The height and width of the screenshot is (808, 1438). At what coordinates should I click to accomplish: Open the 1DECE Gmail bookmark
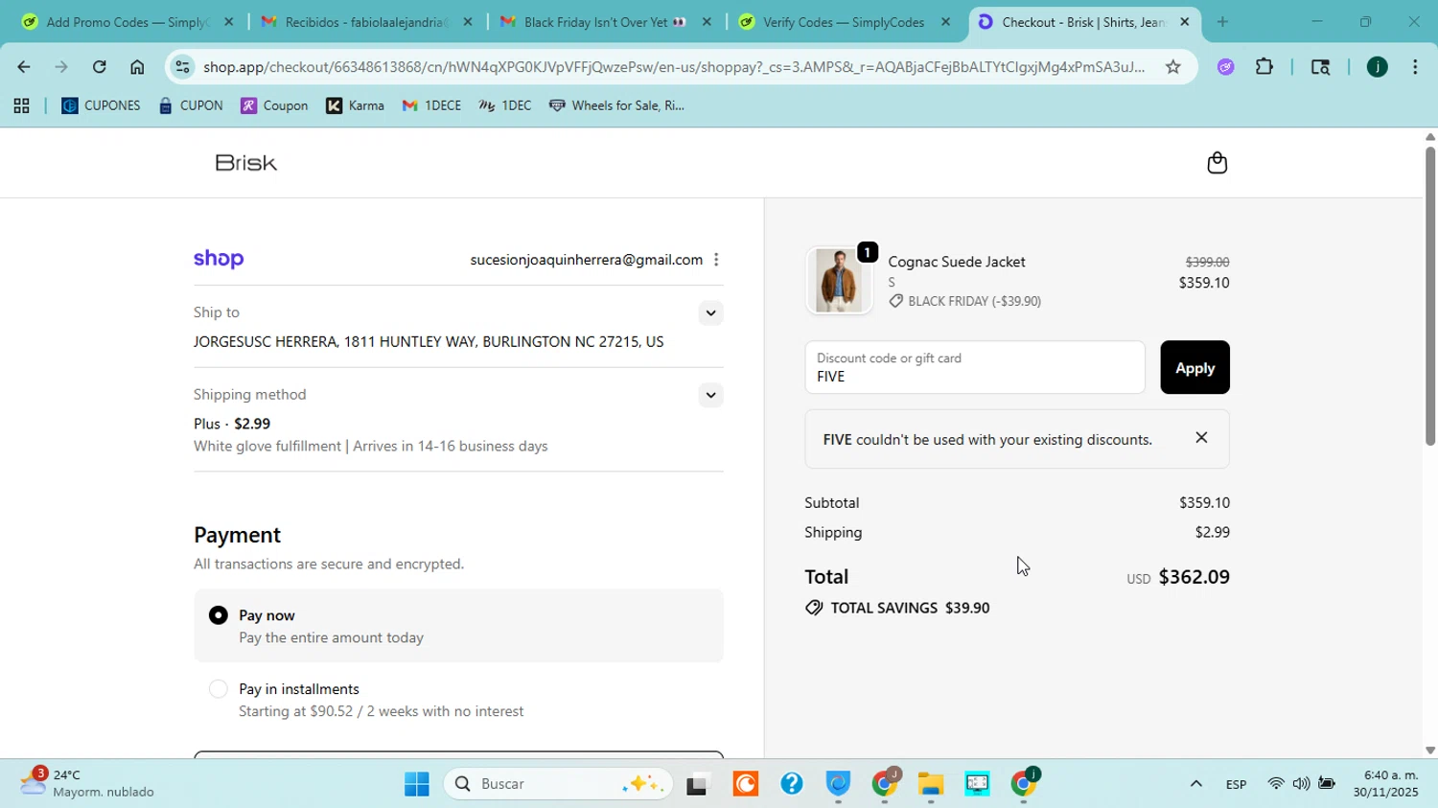pyautogui.click(x=431, y=106)
